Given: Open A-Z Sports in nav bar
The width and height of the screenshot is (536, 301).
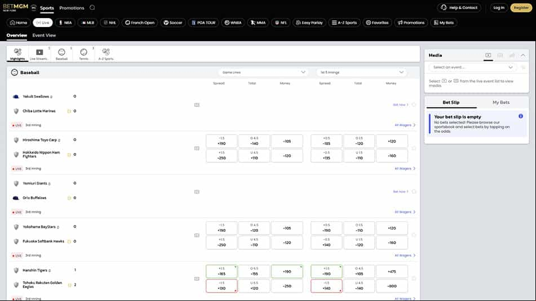Looking at the screenshot, I should [344, 23].
